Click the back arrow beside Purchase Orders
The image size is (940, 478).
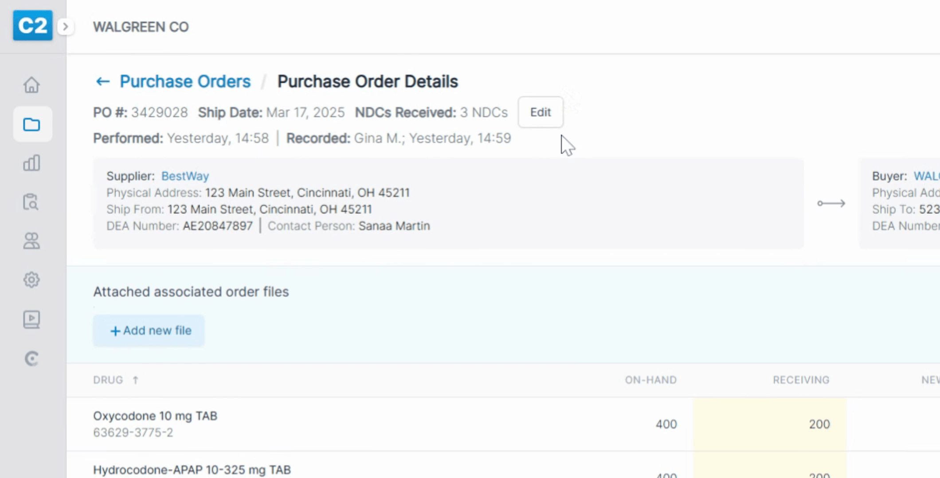click(x=102, y=81)
